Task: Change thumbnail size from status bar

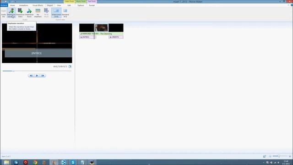Action: tap(265, 156)
